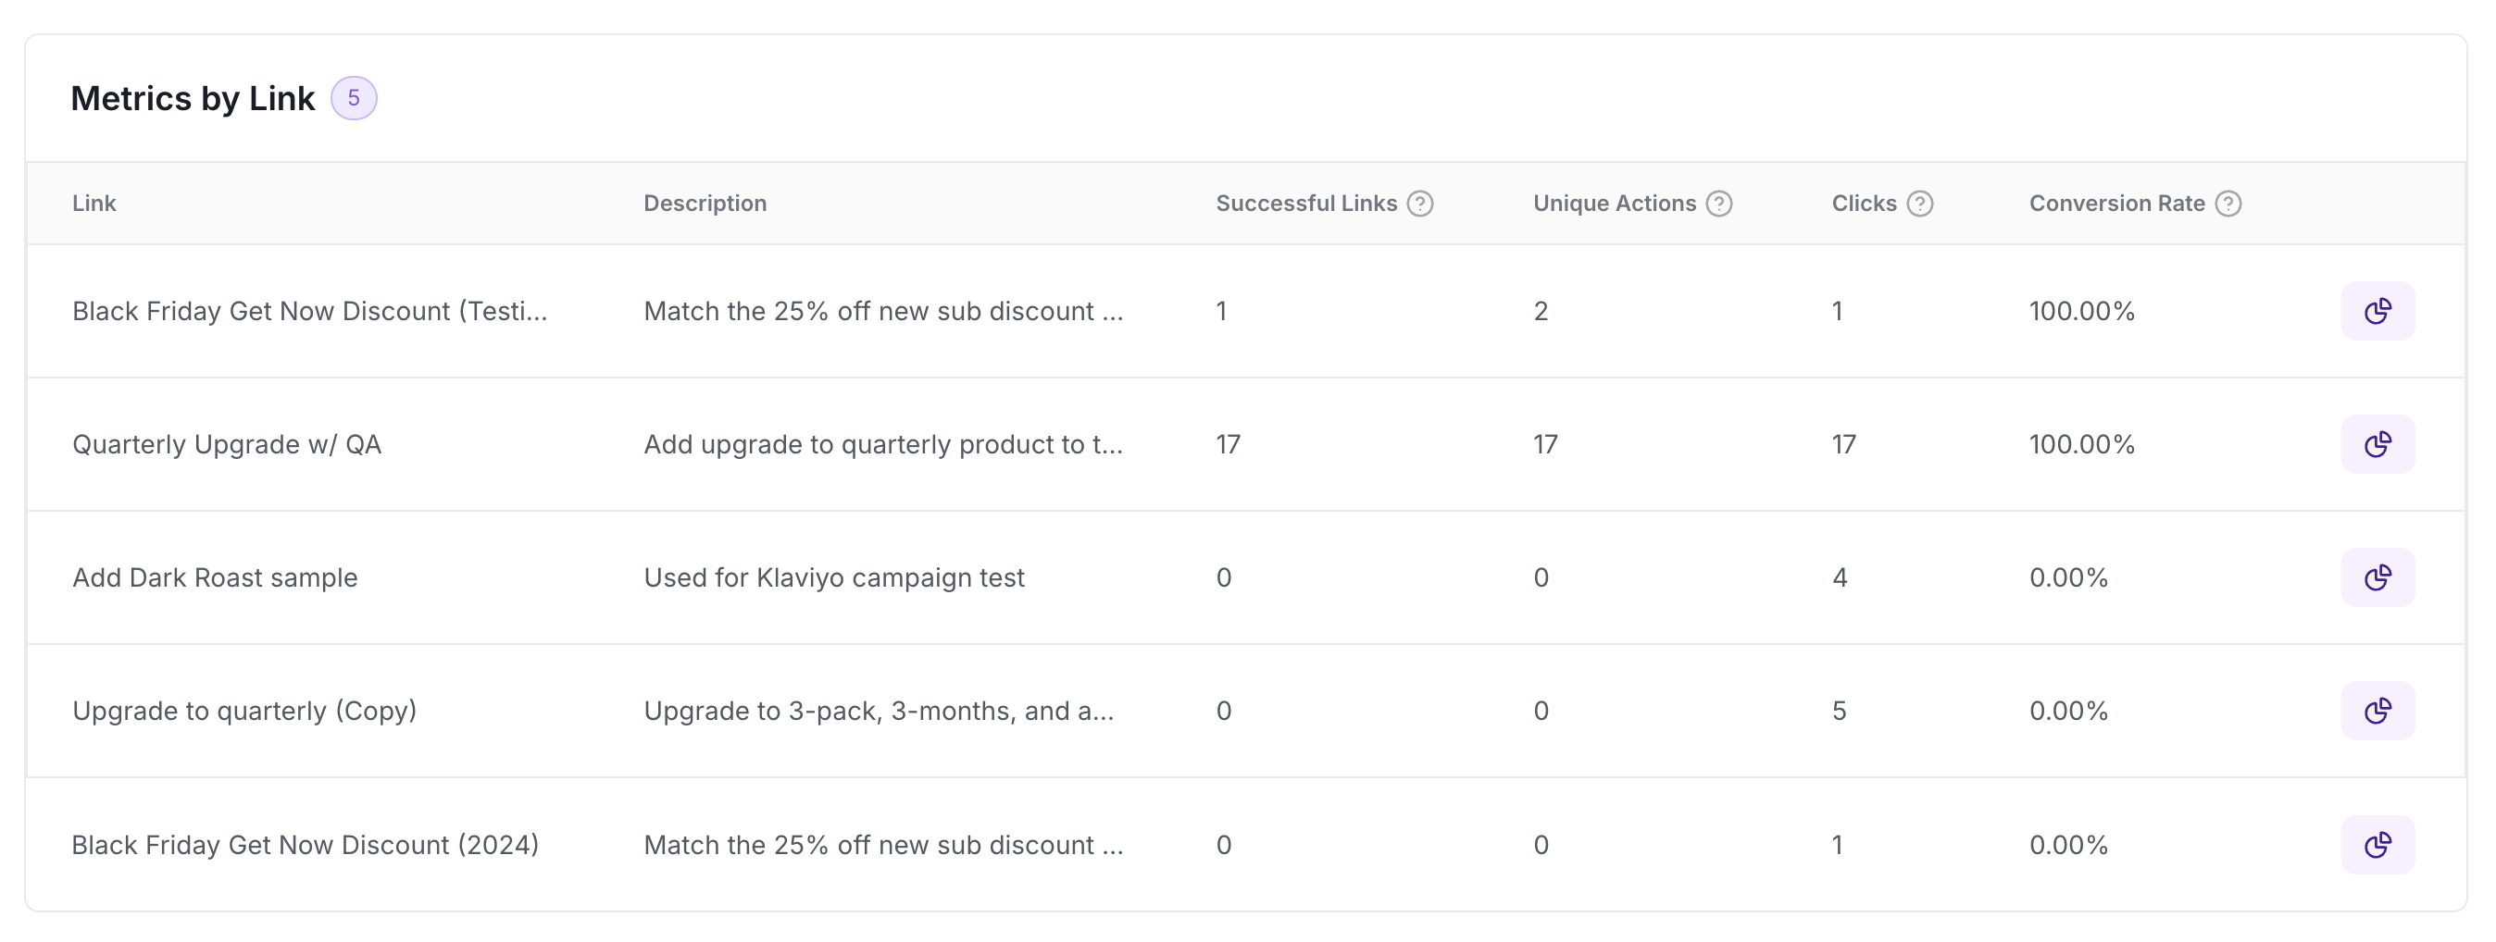Click the Description column header

(705, 204)
